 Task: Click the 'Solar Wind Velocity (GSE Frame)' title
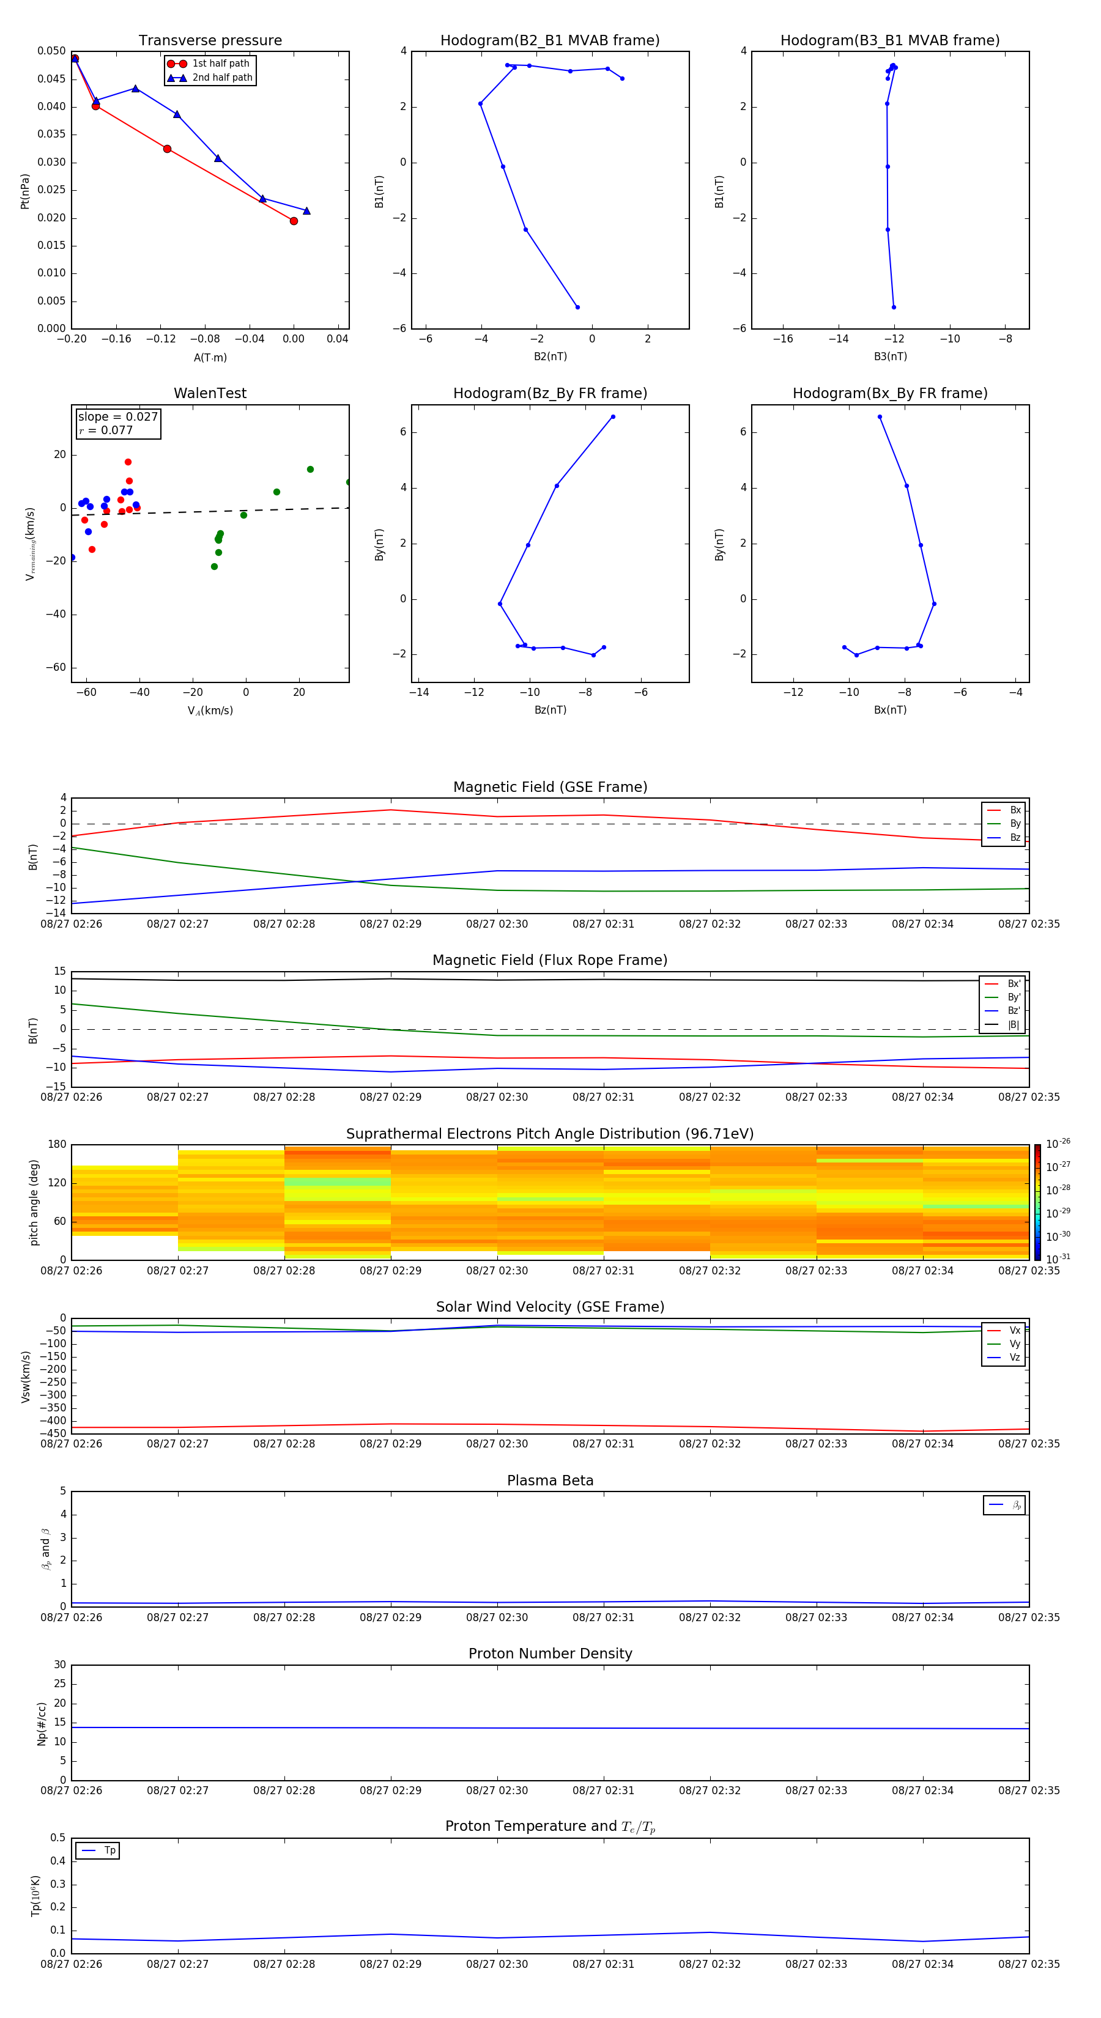550,1307
